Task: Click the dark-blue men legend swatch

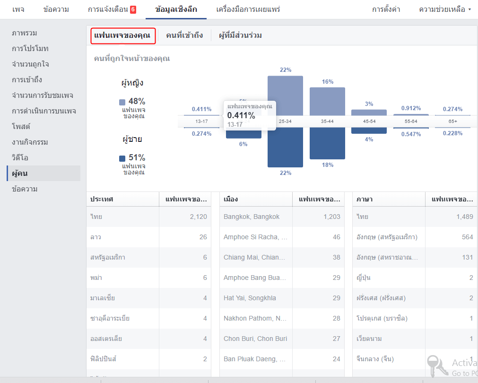Action: (x=122, y=158)
